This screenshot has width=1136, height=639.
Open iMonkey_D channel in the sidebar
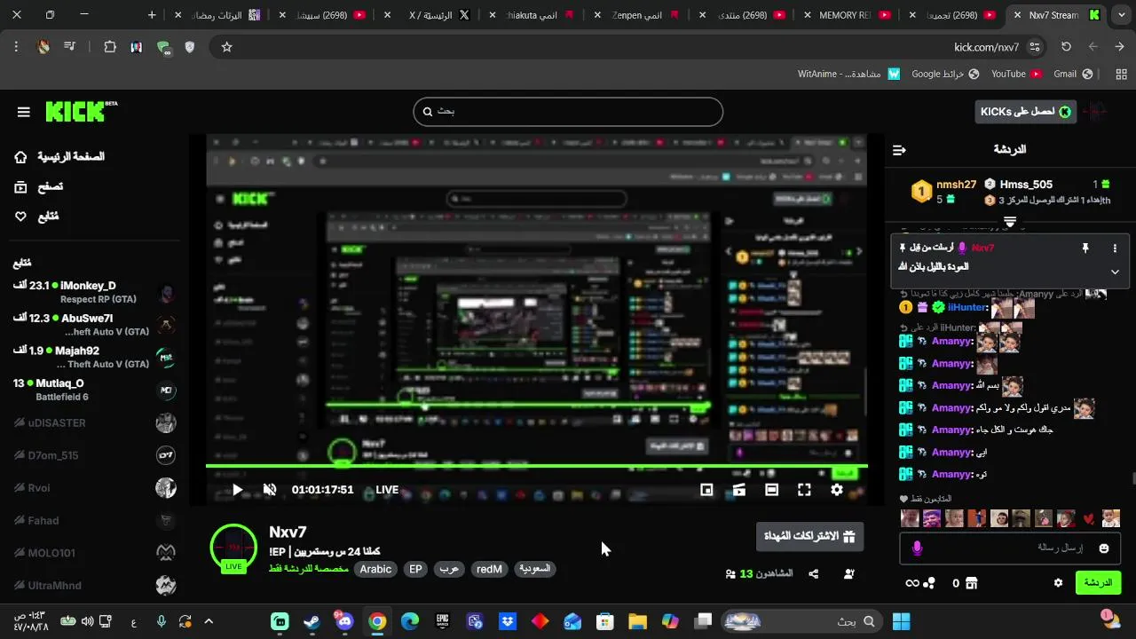[94, 292]
